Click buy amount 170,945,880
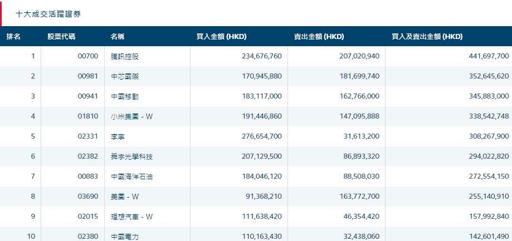 [x=261, y=76]
